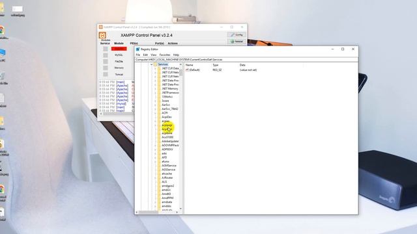Expand the AarSvc_78b42 key arrow

(x=156, y=109)
